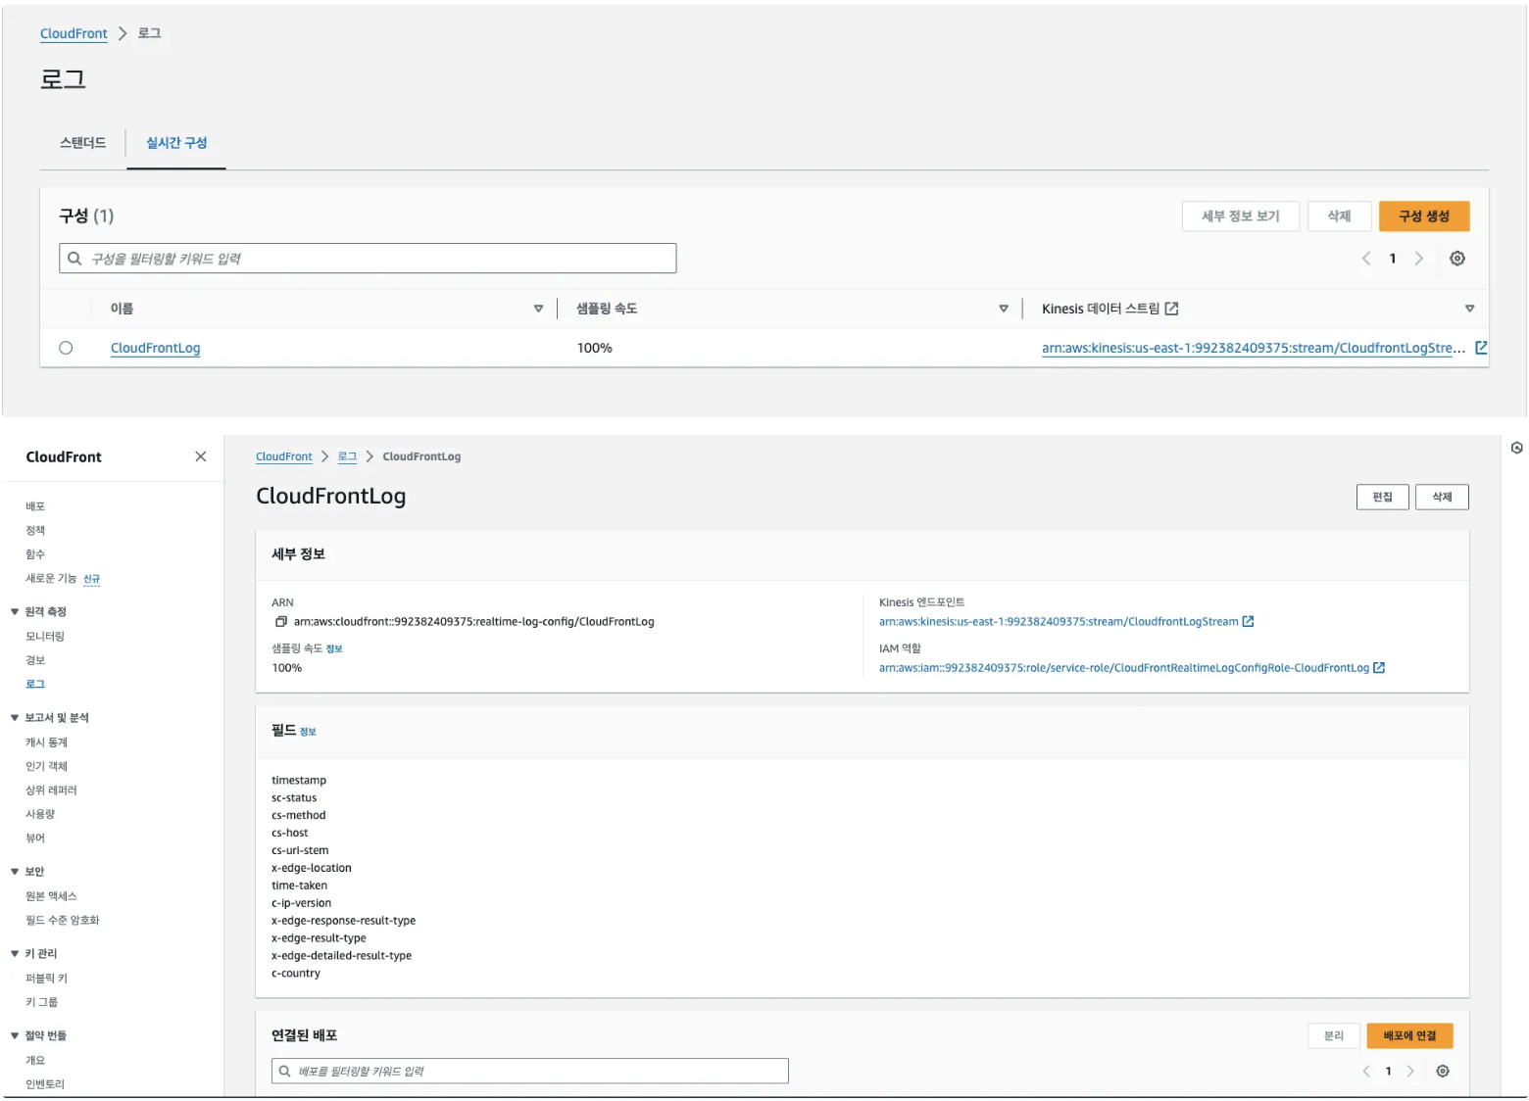This screenshot has height=1101, width=1529.
Task: Open 키 그룹 in sidebar
Action: click(x=41, y=1002)
